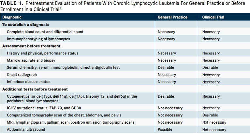Image resolution: width=250 pixels, height=134 pixels.
Task: Click 'Not necessary' for Computerized tomography scan
Action: coord(170,115)
